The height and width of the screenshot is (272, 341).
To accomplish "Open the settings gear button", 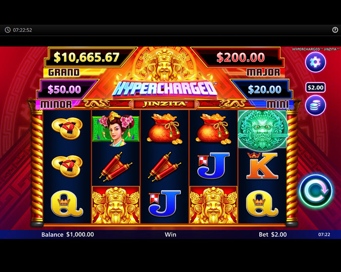I will 315,62.
